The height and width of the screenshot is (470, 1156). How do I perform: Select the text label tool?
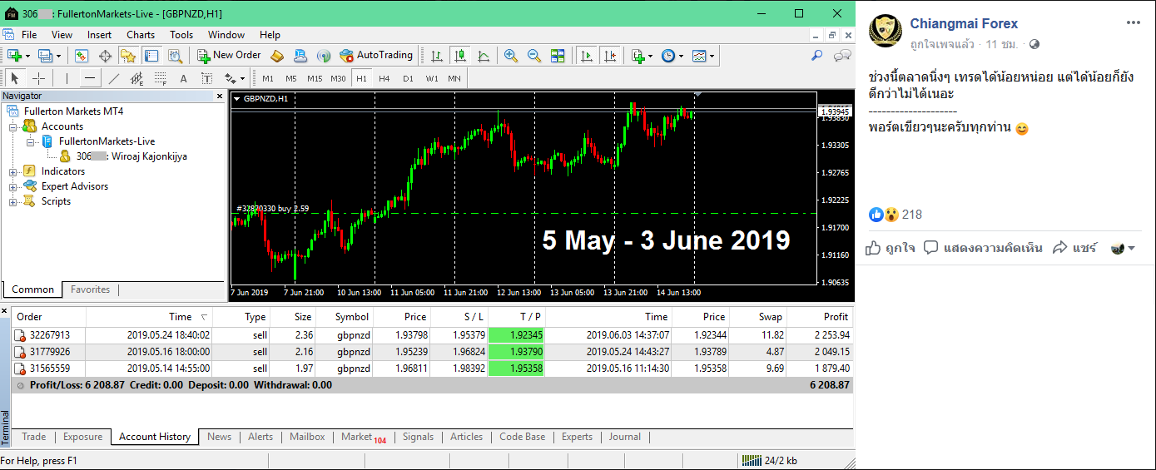[207, 78]
